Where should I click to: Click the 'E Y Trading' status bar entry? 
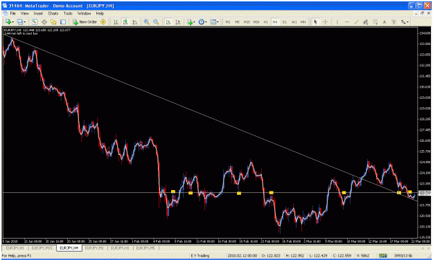click(x=200, y=256)
